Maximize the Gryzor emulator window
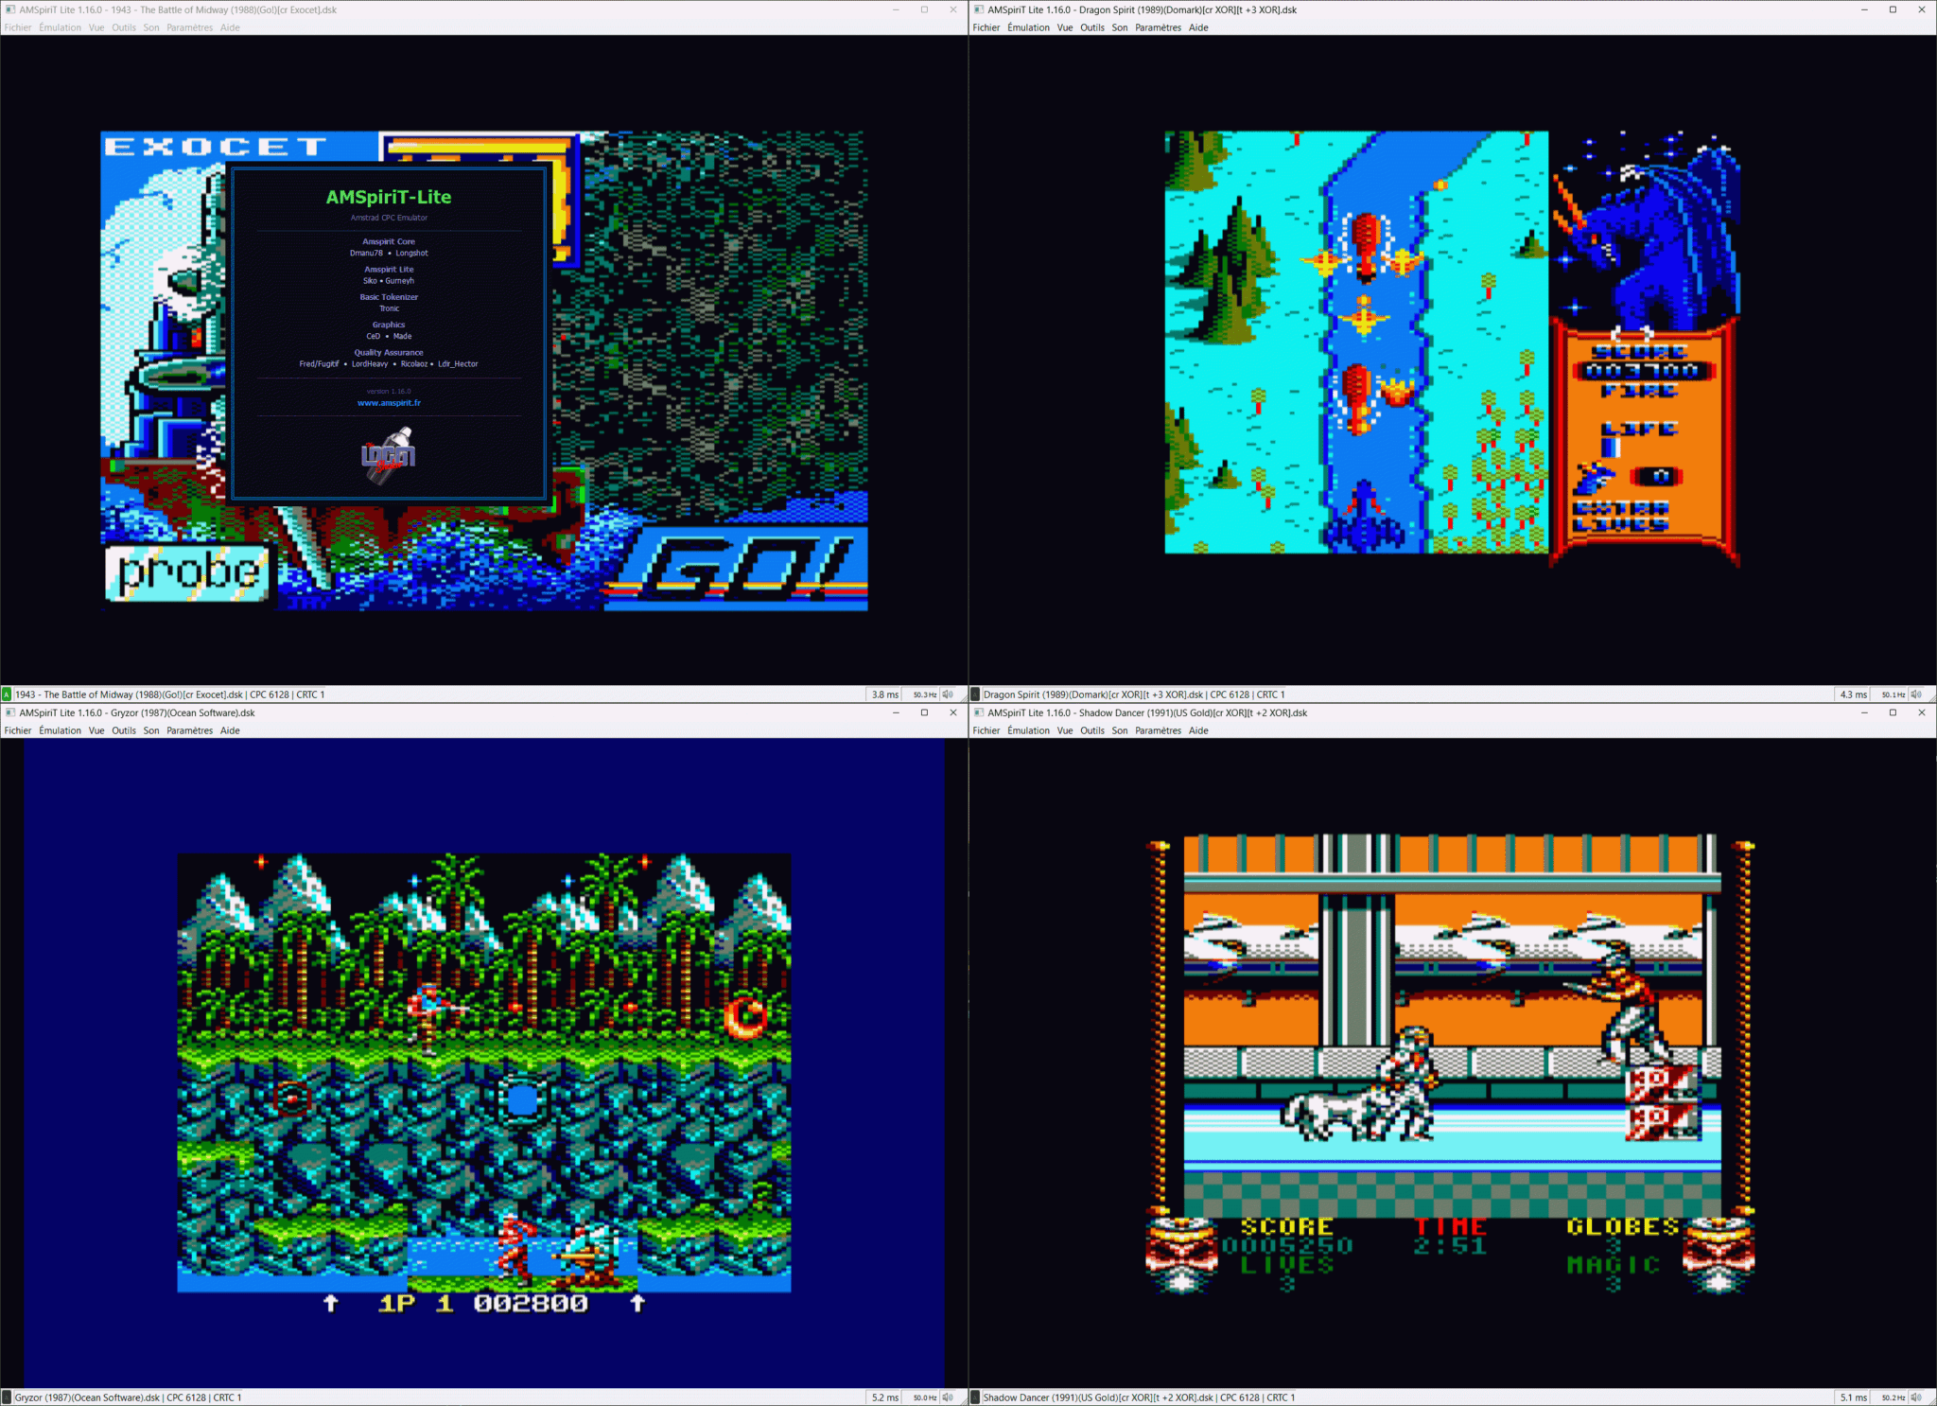The height and width of the screenshot is (1406, 1937). tap(924, 712)
